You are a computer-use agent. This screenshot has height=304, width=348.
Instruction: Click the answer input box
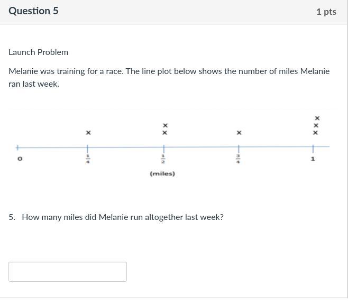[x=68, y=272]
